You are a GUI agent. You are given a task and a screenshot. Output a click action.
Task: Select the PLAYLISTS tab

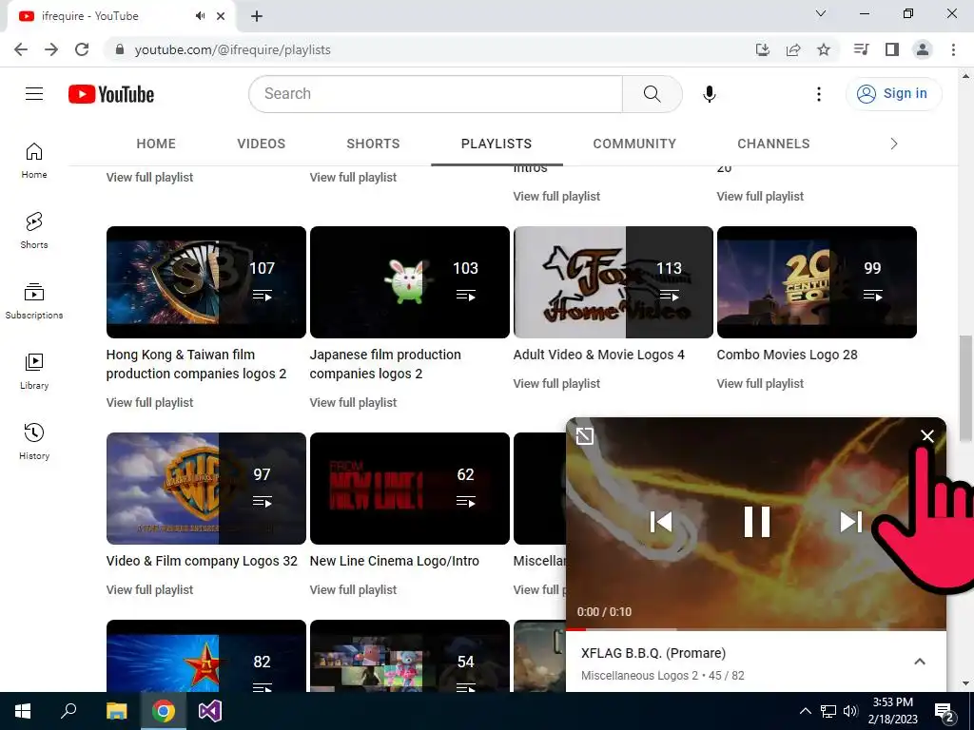(497, 144)
